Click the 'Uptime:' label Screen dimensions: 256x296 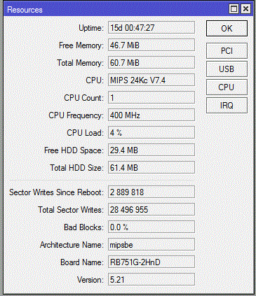coord(91,28)
